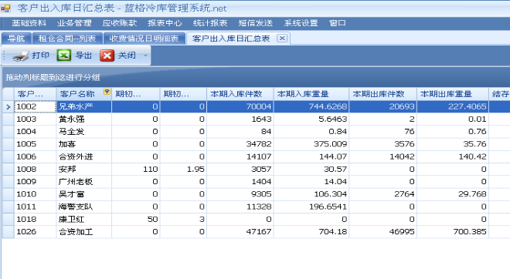Click the row indicator arrow for row 1002
The width and height of the screenshot is (510, 279).
[8, 106]
